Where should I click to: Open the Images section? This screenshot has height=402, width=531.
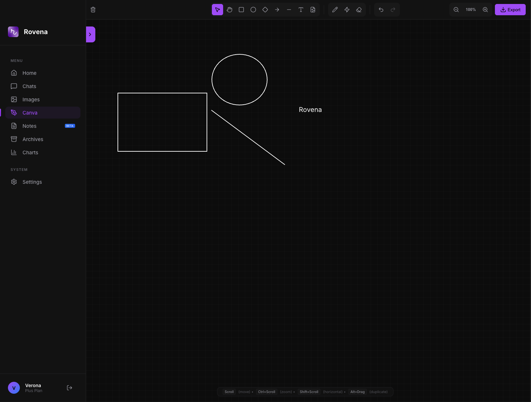pos(43,99)
